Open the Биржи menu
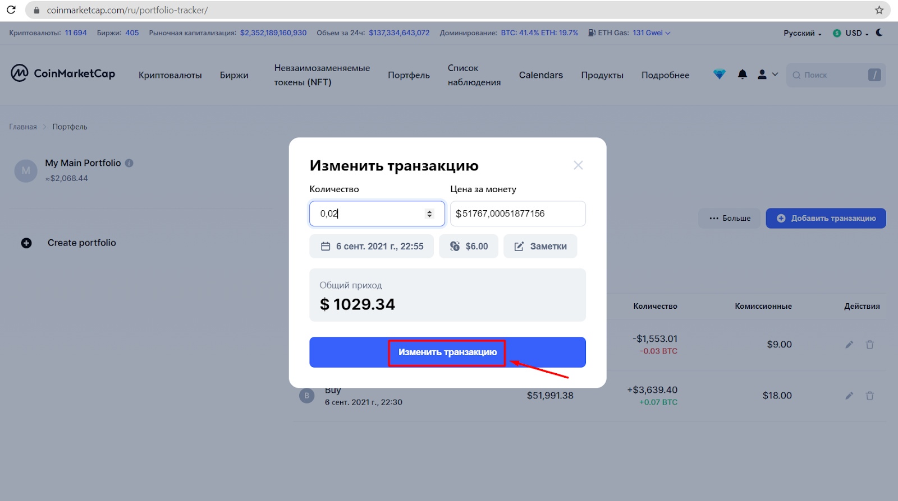Viewport: 898px width, 501px height. pyautogui.click(x=234, y=75)
